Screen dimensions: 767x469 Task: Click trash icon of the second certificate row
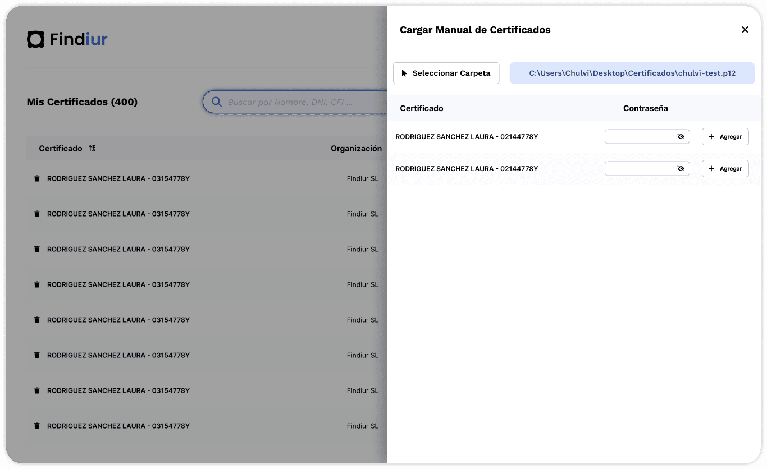(x=37, y=214)
